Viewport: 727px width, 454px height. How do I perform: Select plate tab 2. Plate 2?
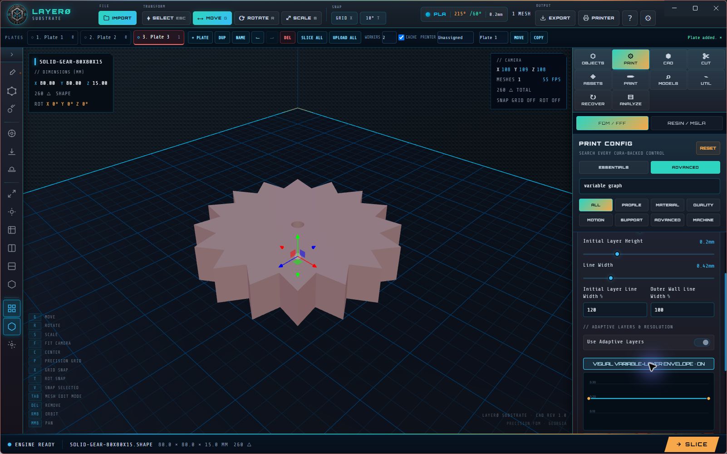pyautogui.click(x=106, y=38)
